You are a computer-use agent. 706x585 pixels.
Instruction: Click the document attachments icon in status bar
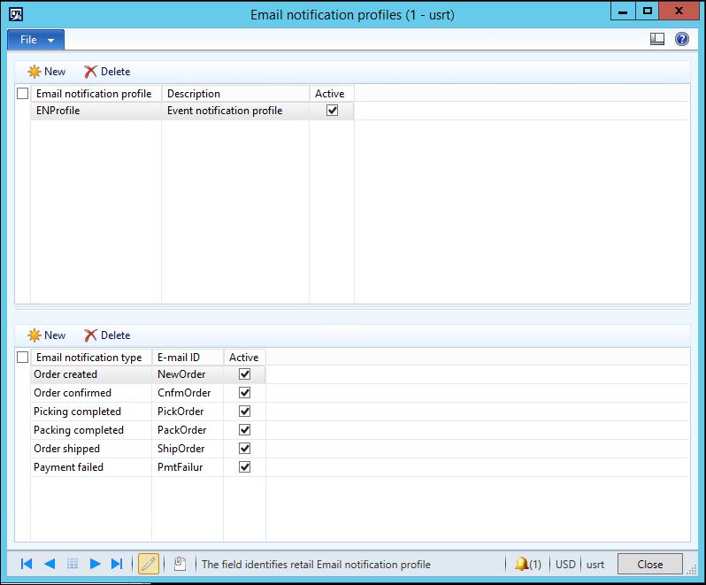(x=179, y=564)
